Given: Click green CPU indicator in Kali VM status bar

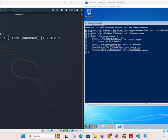Looking at the screenshot, I should pyautogui.click(x=67, y=130).
